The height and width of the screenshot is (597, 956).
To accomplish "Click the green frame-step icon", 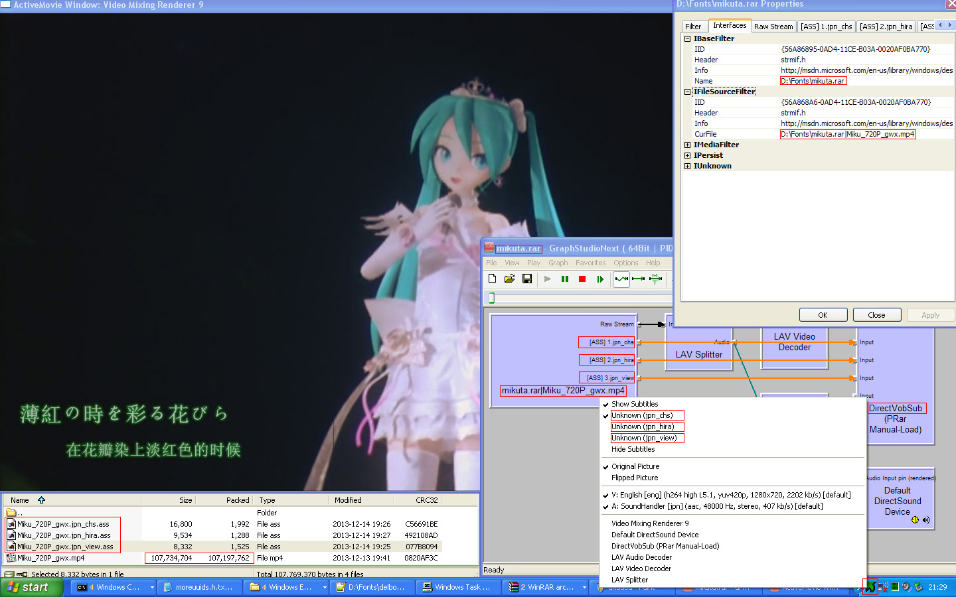I will (600, 279).
